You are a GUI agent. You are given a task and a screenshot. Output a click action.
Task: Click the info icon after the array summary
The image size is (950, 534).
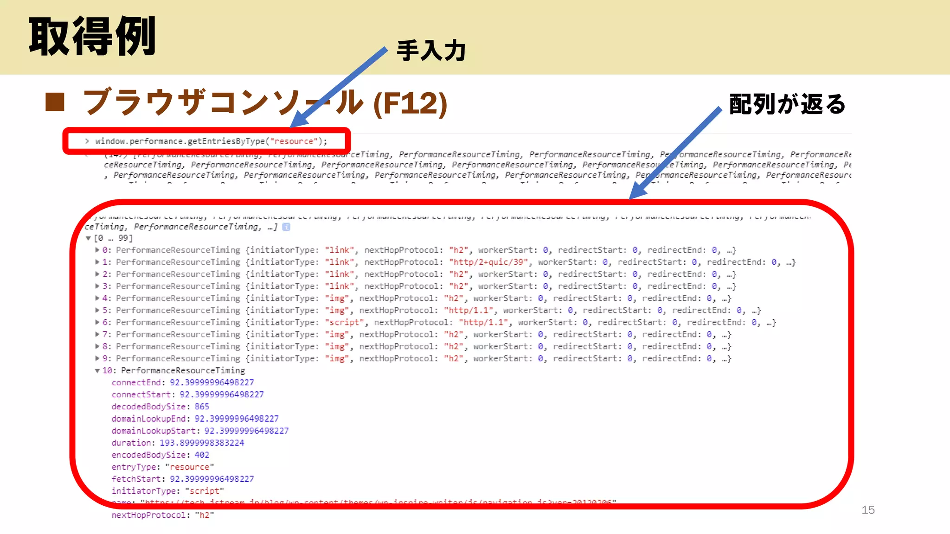coord(286,227)
